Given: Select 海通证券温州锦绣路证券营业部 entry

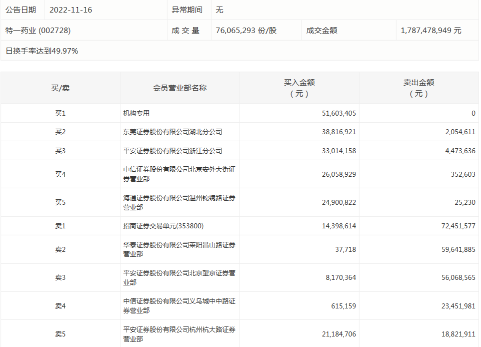Looking at the screenshot, I should (179, 202).
